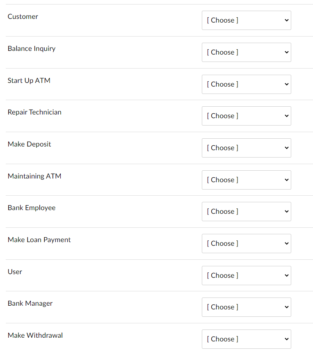Click the Repair Technician row label
313x357 pixels.
pos(34,112)
